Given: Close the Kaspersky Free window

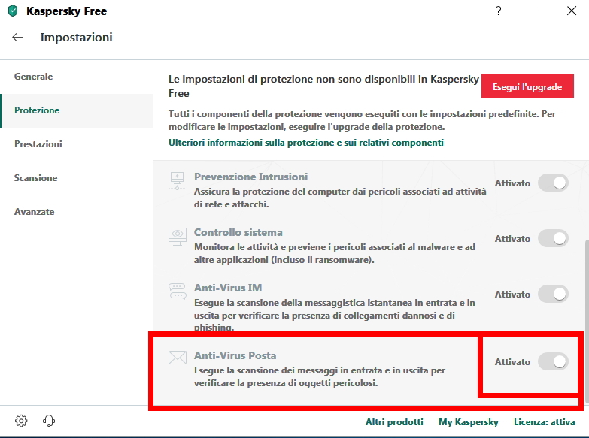Looking at the screenshot, I should point(572,11).
